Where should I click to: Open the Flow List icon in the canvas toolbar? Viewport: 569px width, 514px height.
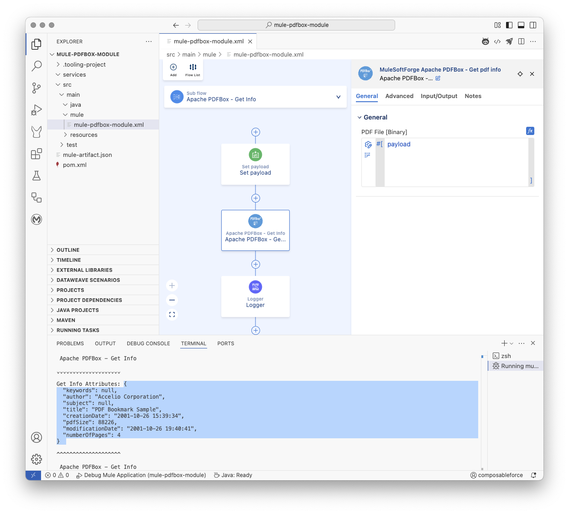(x=192, y=67)
